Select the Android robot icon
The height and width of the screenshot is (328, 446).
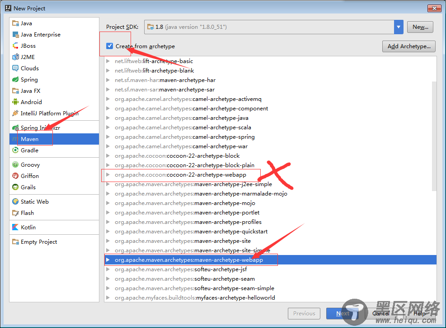[x=15, y=102]
